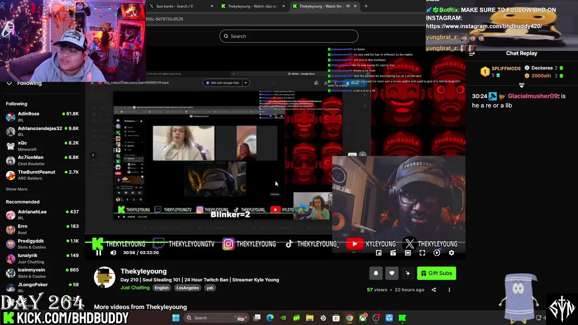Viewport: 578px width, 325px height.
Task: Open iceinmyvein recommended channel
Action: 42,273
